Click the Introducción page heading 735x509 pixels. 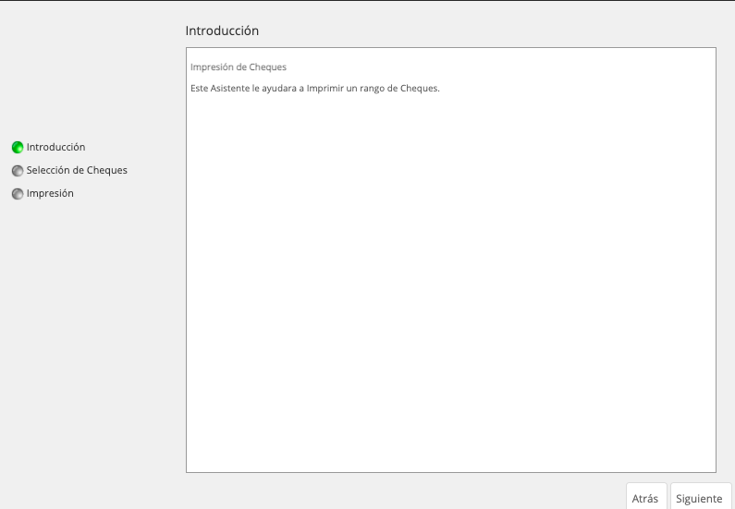click(x=222, y=30)
